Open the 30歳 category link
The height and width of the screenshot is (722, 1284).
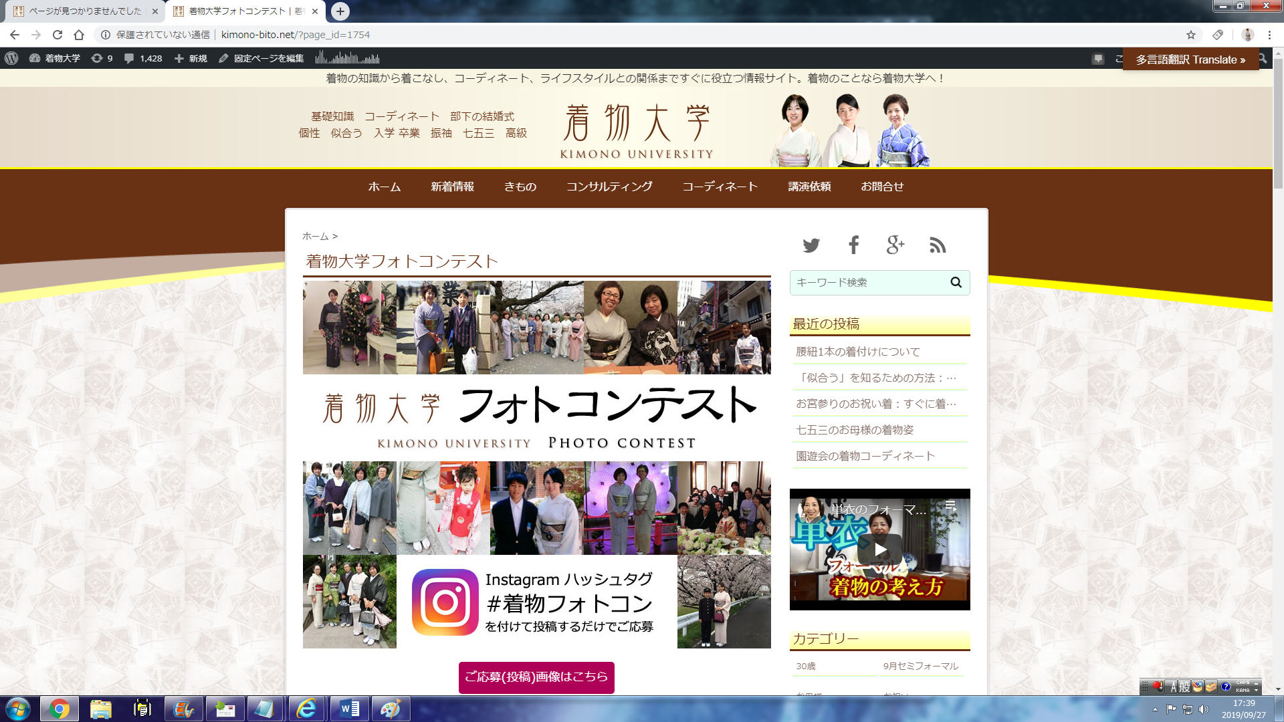tap(806, 666)
